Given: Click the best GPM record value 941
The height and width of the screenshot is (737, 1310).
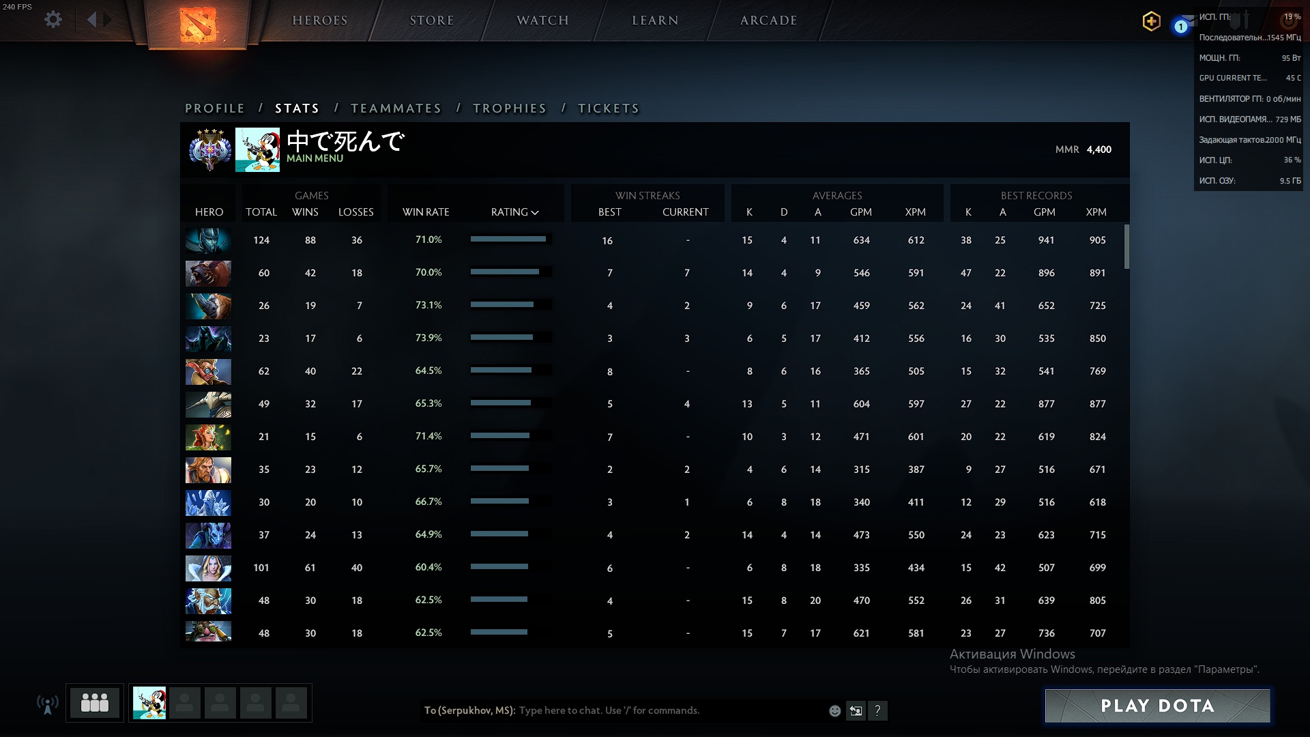Looking at the screenshot, I should pyautogui.click(x=1046, y=240).
